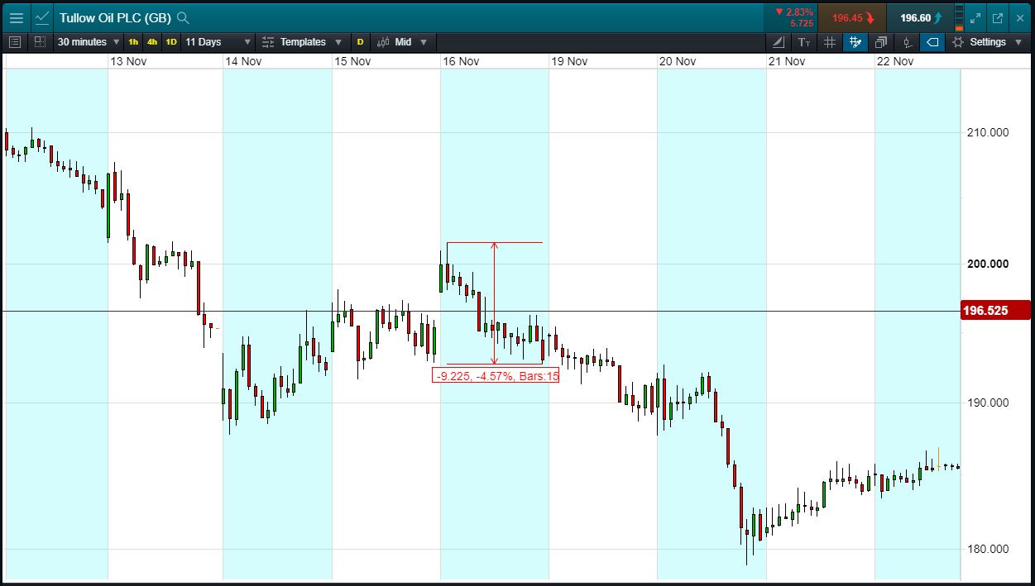Click the candle marker tool icon
1035x586 pixels.
(x=907, y=41)
